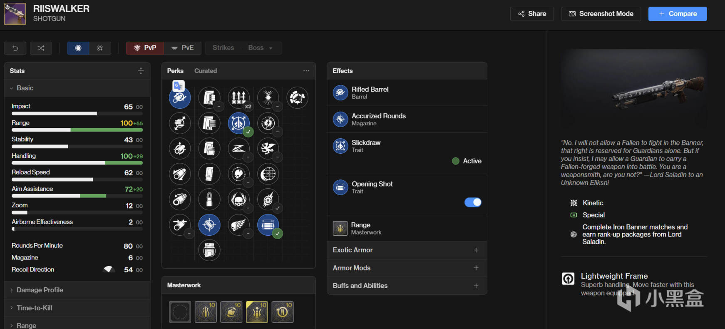Pick the skull in dotted circle perk
The width and height of the screenshot is (725, 329).
(238, 174)
